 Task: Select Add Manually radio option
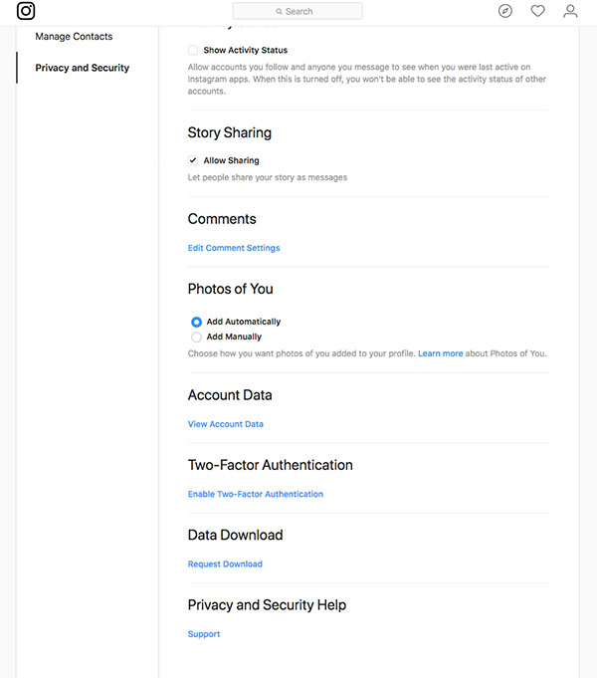[196, 337]
